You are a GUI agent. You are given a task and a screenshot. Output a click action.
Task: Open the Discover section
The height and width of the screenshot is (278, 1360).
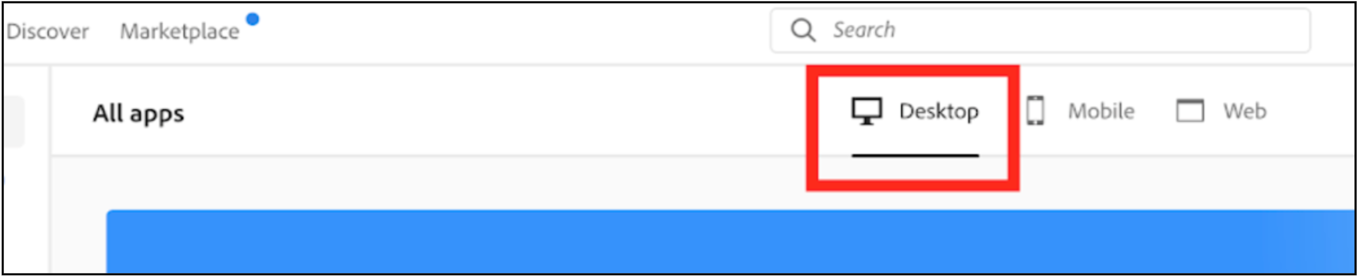[x=47, y=31]
